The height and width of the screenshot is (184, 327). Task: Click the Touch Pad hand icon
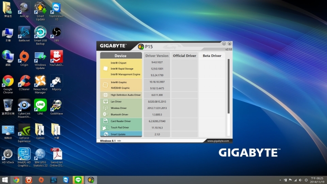tap(105, 128)
